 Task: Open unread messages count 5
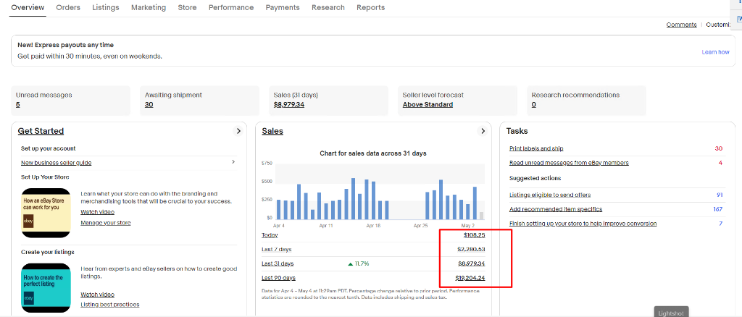(x=18, y=105)
